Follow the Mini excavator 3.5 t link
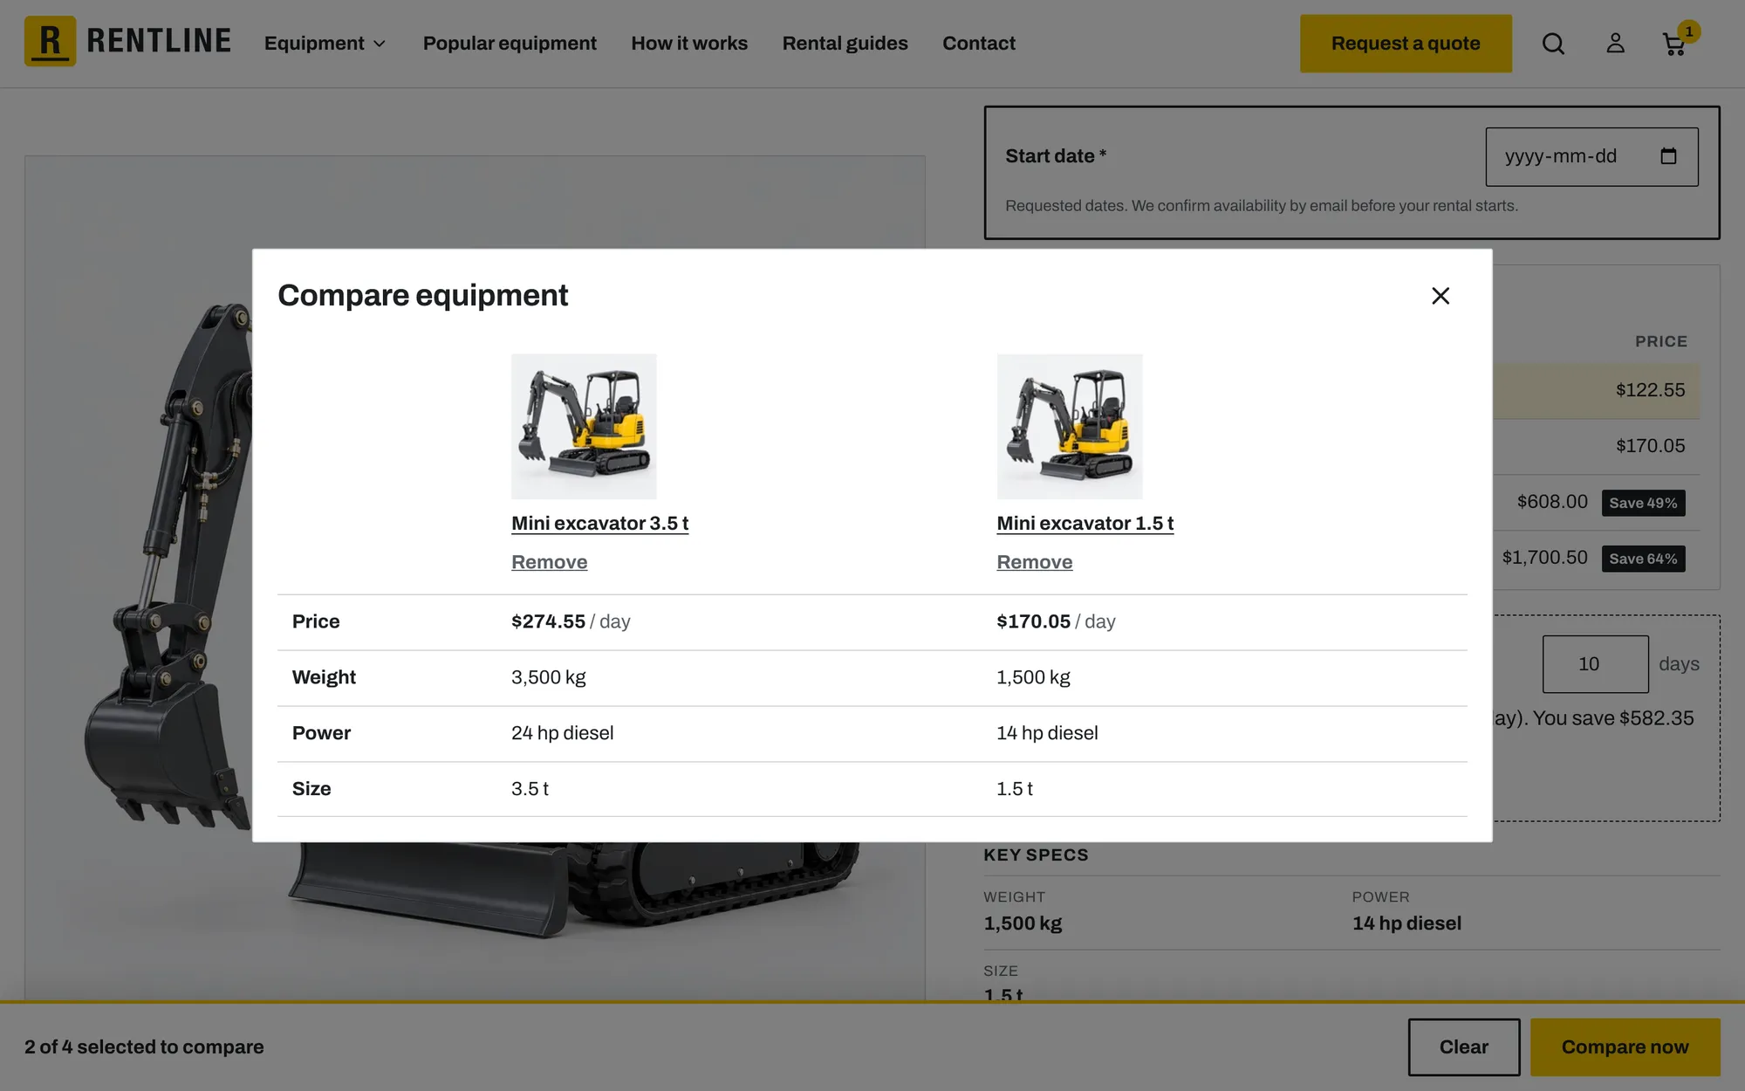Image resolution: width=1745 pixels, height=1091 pixels. (599, 523)
